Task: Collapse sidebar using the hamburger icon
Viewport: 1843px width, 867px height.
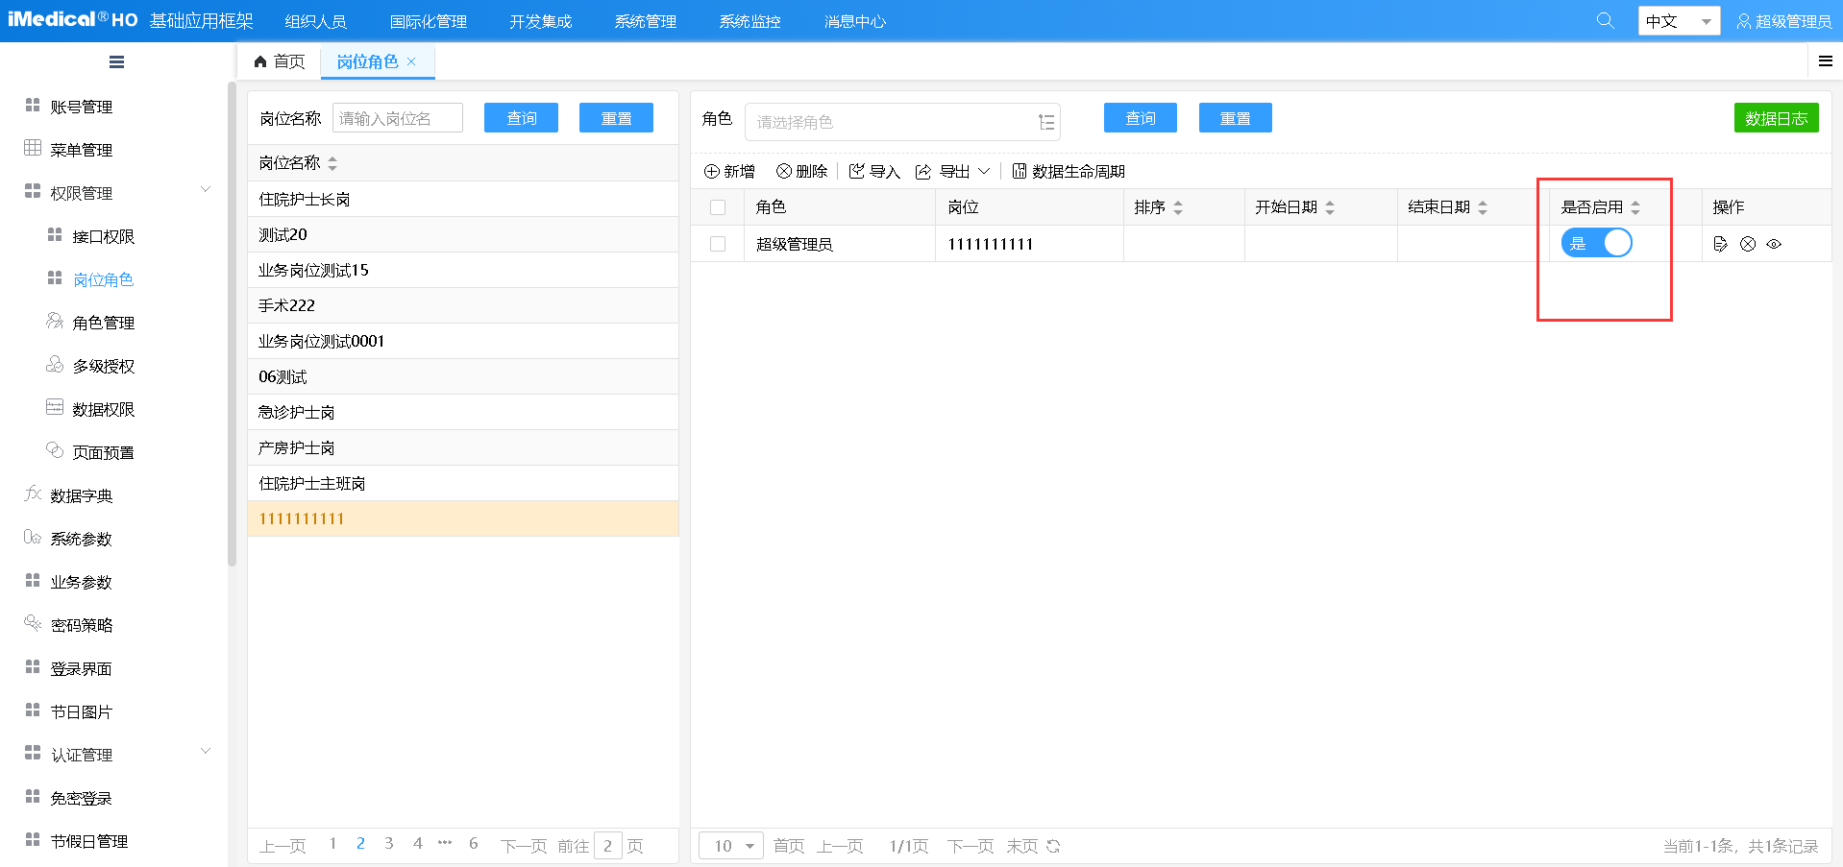Action: coord(116,62)
